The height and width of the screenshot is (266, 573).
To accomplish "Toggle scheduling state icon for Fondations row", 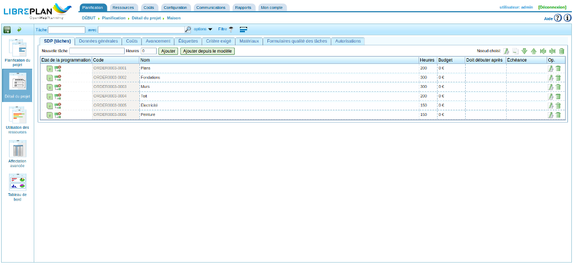I will 49,78.
